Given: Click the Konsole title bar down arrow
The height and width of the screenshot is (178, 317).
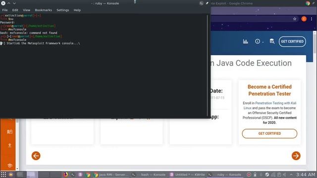Looking at the screenshot, I should coord(14,3).
